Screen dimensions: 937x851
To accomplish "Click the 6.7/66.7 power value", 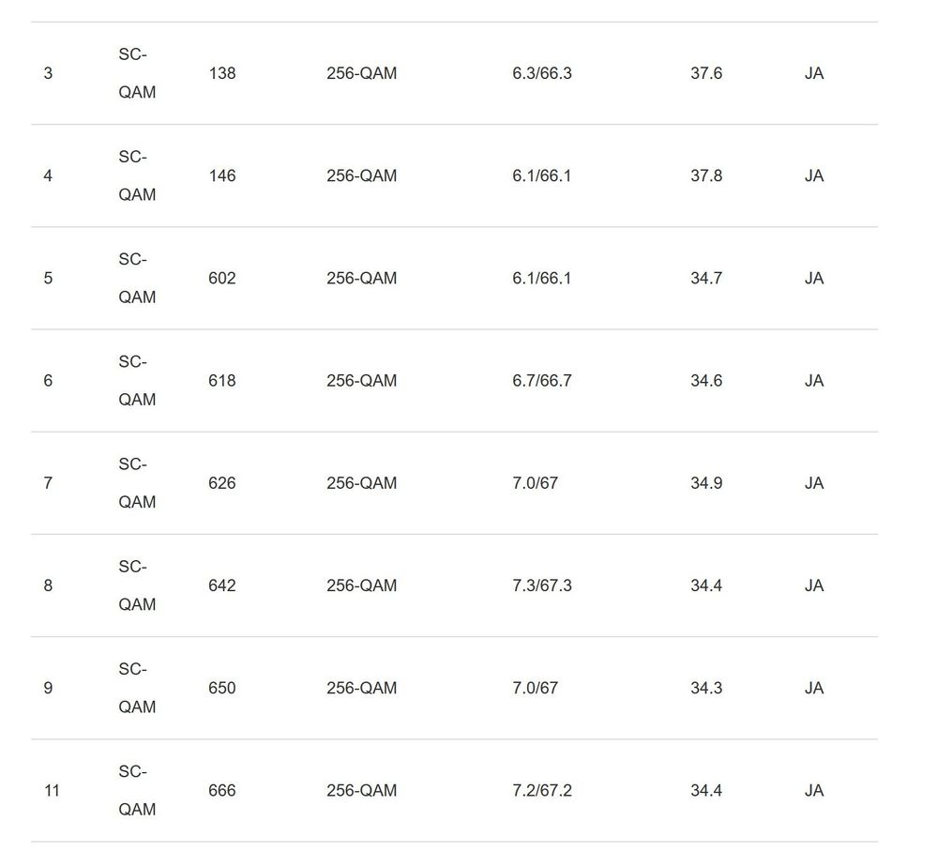I will click(542, 381).
